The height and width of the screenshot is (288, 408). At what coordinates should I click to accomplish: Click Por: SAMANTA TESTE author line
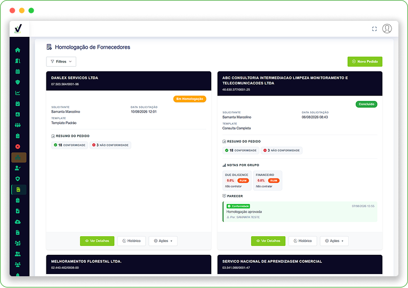pyautogui.click(x=243, y=217)
